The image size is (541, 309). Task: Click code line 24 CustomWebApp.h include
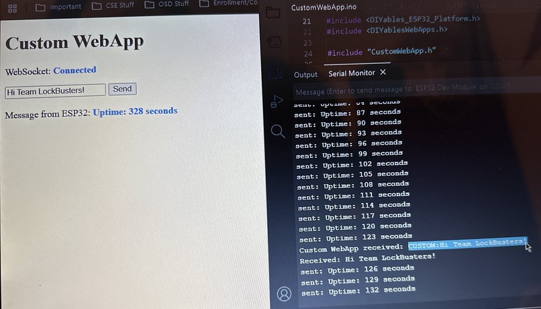(382, 52)
